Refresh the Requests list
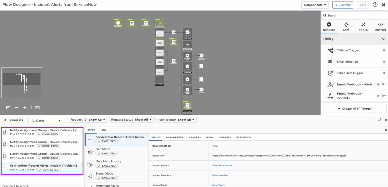This screenshot has width=388, height=187. pos(5,120)
